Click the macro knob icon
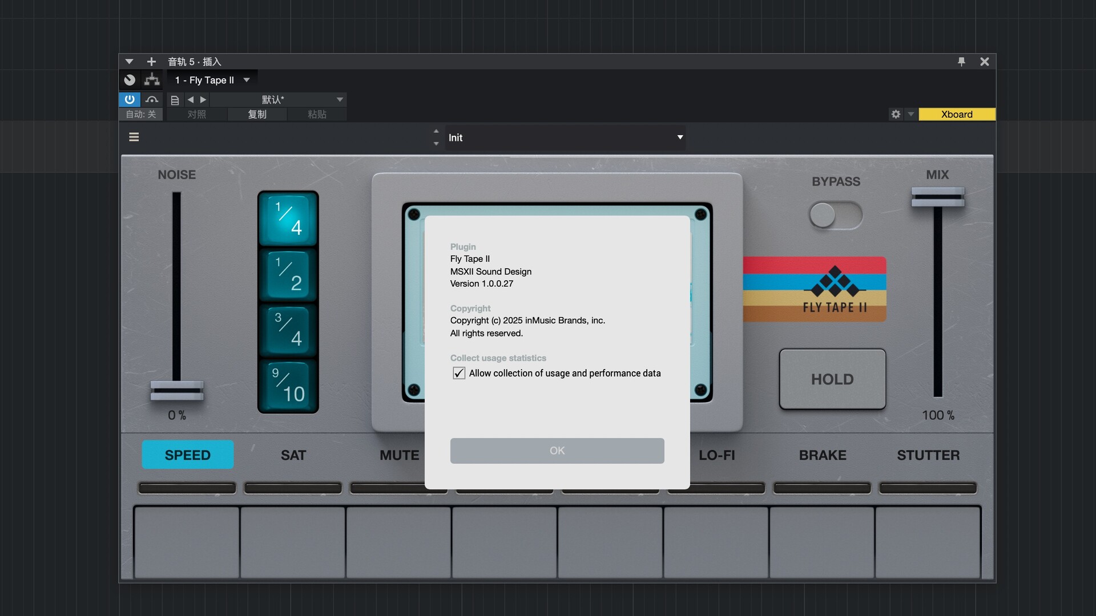This screenshot has width=1096, height=616. (130, 80)
